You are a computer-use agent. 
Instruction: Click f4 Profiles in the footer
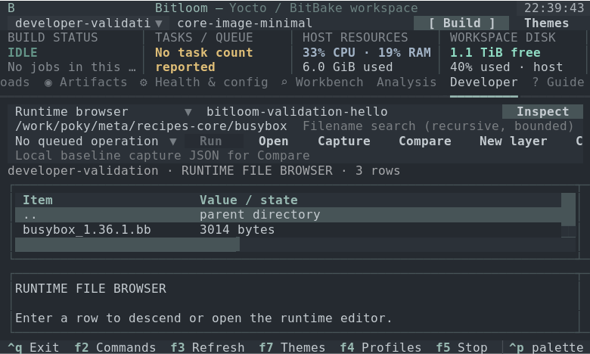(x=380, y=347)
